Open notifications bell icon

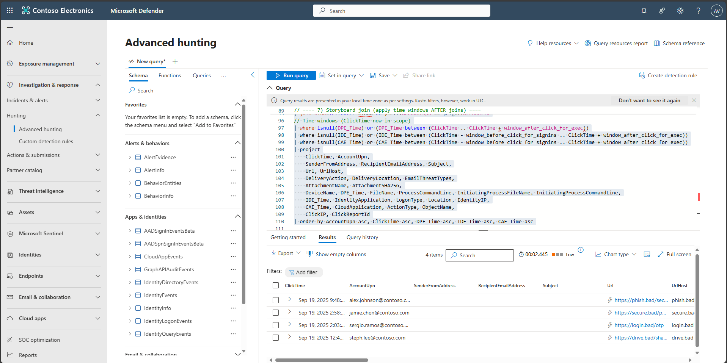click(x=644, y=11)
